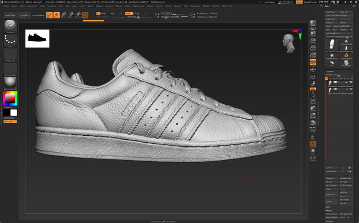Select the Edit mode button

point(49,15)
